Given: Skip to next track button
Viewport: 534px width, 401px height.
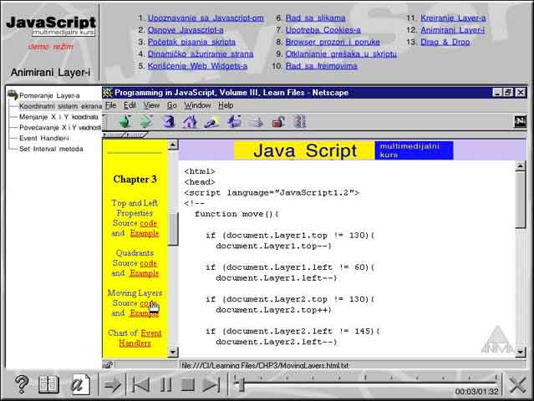Looking at the screenshot, I should tap(211, 385).
